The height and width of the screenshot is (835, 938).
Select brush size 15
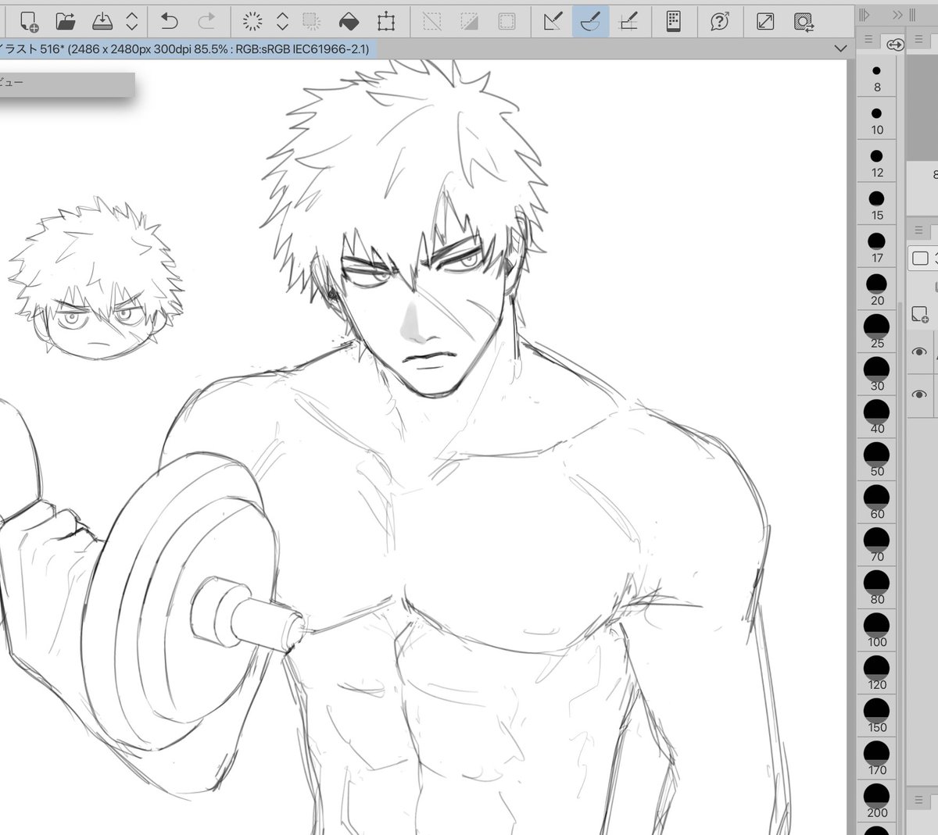click(x=877, y=205)
